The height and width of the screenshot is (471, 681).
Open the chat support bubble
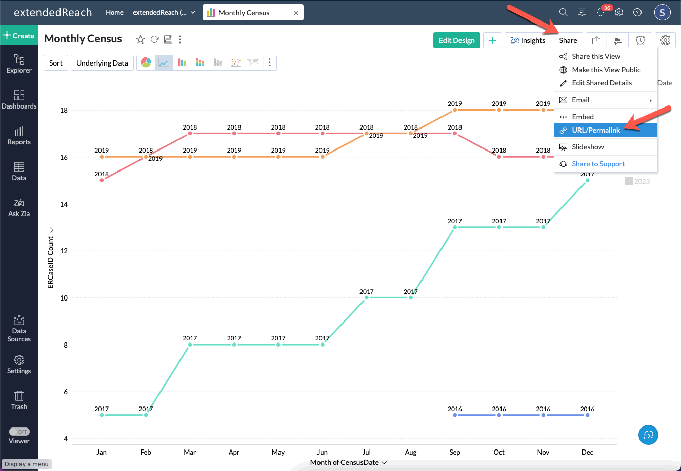tap(648, 435)
